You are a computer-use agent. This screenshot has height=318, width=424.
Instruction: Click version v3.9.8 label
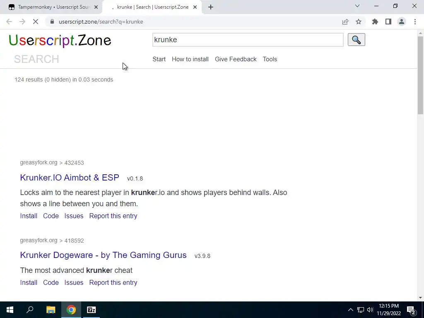pyautogui.click(x=202, y=256)
